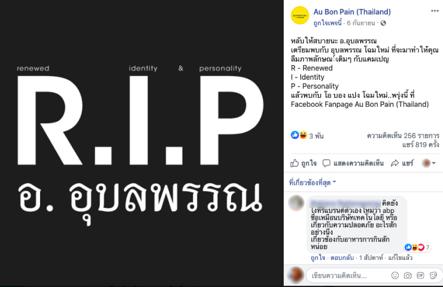Open the Au Bon Pain (Thailand) page link
This screenshot has height=287, width=443.
tap(352, 12)
